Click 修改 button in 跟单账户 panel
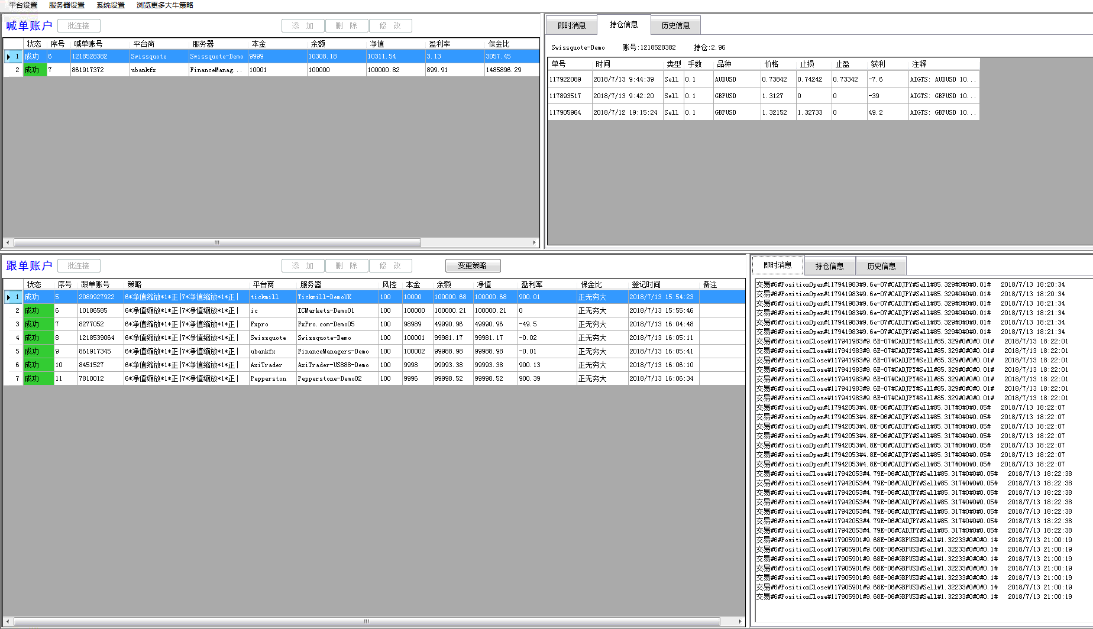This screenshot has width=1093, height=629. [x=390, y=266]
